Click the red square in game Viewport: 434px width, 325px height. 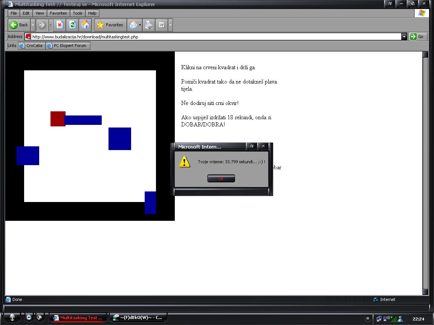point(57,118)
